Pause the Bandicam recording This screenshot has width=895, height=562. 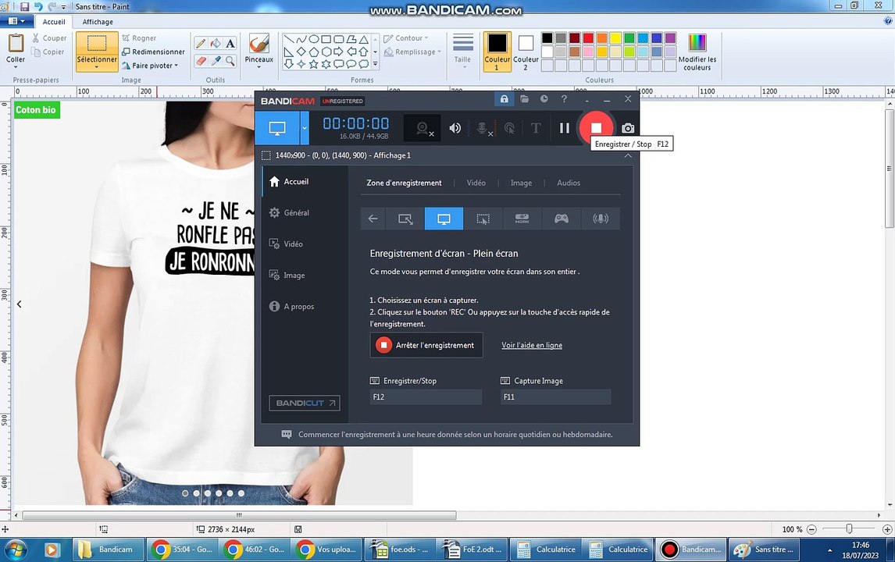pyautogui.click(x=565, y=128)
